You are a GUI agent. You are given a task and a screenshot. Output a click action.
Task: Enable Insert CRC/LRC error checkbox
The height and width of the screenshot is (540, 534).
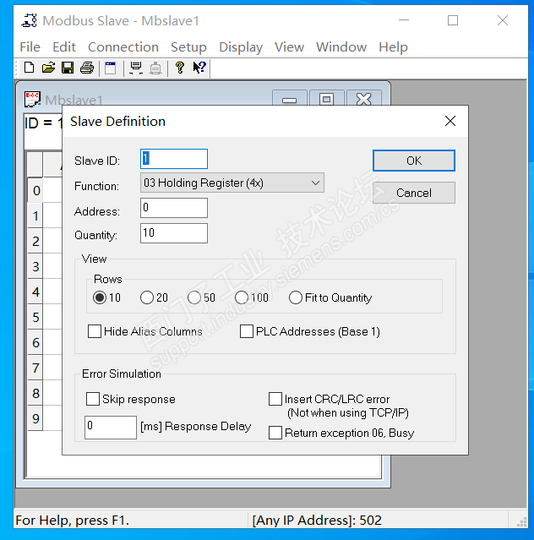pos(275,399)
